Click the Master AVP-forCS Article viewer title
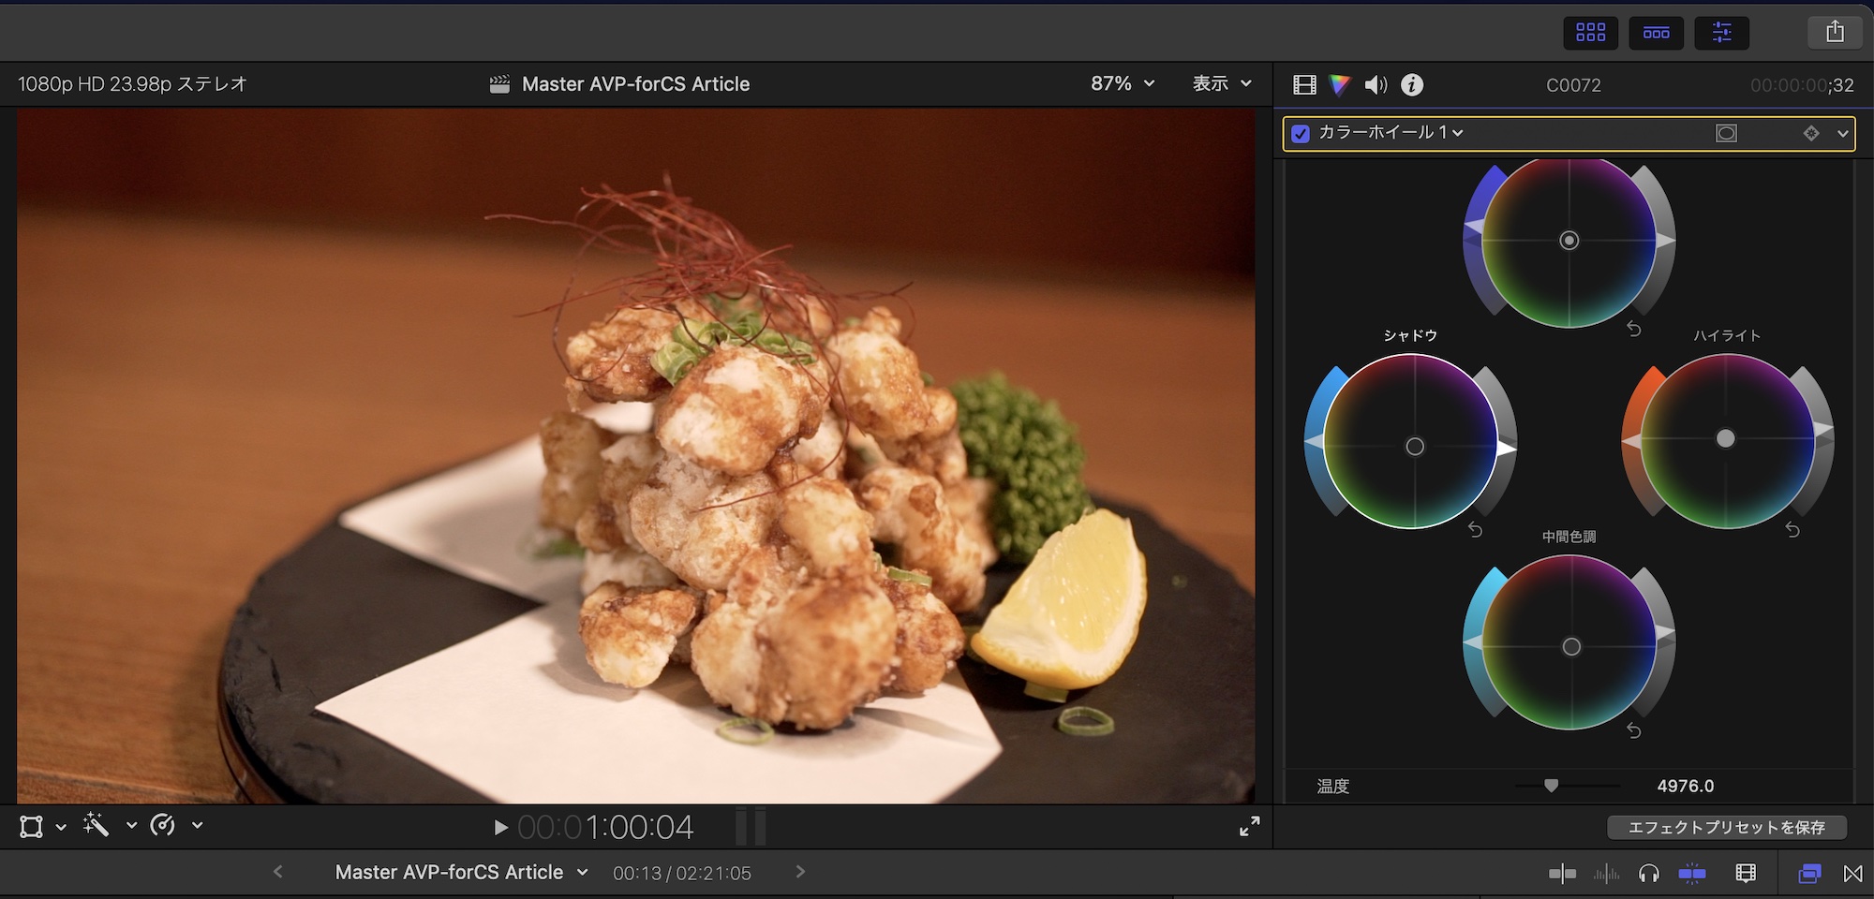 pyautogui.click(x=635, y=84)
